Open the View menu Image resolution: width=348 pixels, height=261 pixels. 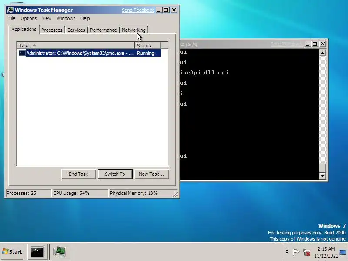[47, 18]
